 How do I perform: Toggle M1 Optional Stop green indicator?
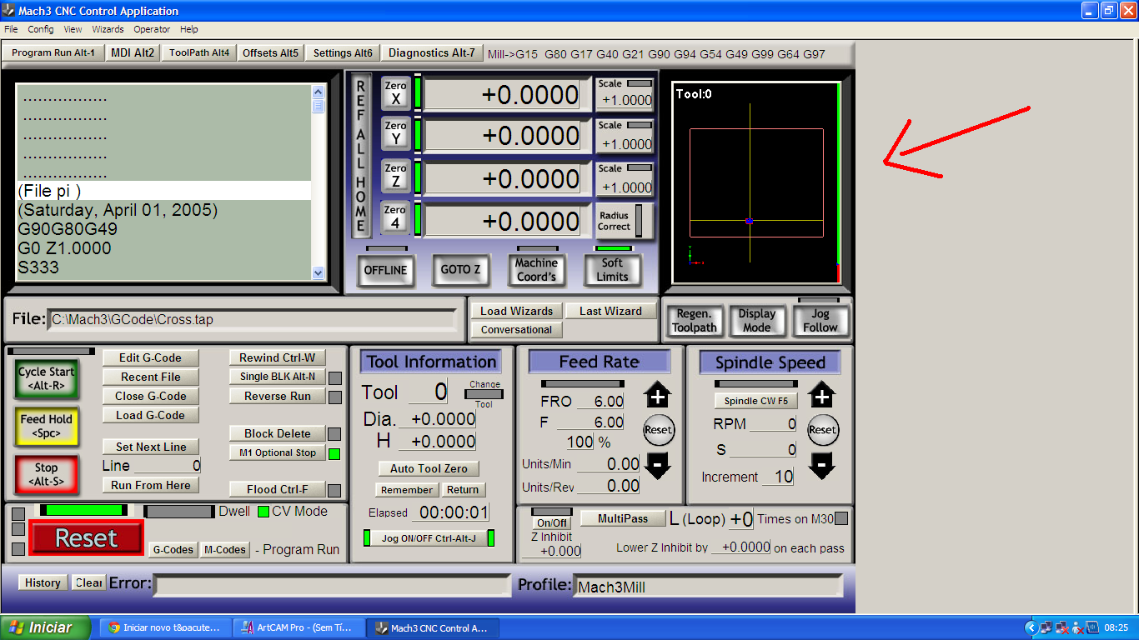click(x=334, y=453)
